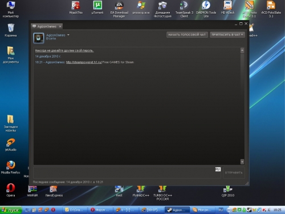Viewport: 285px width, 214px height.
Task: Expand the AgizonGames name dropdown arrow
Action: coord(68,35)
